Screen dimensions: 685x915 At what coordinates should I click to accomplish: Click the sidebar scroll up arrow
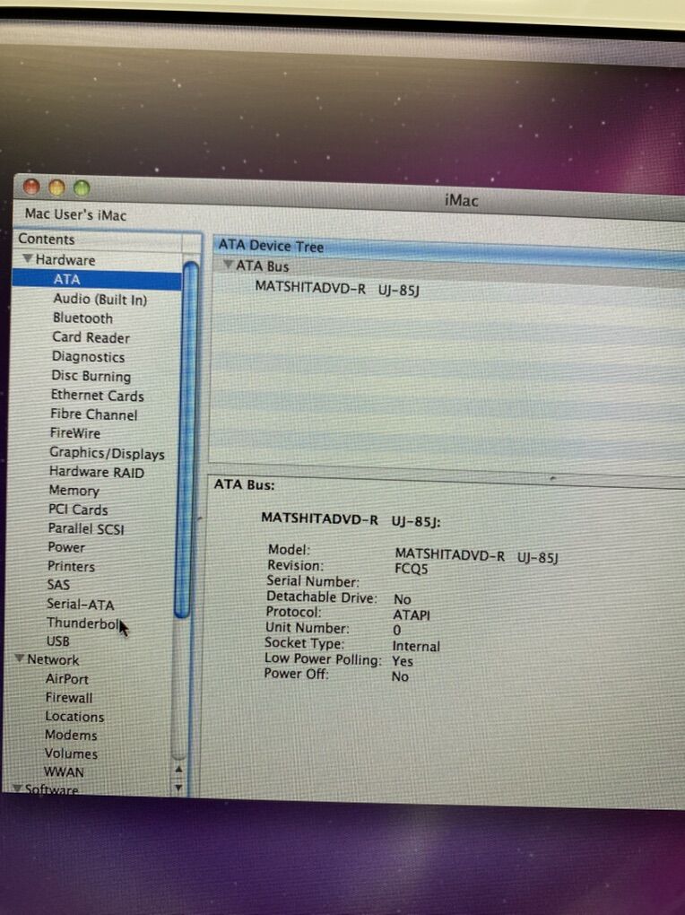pos(178,770)
